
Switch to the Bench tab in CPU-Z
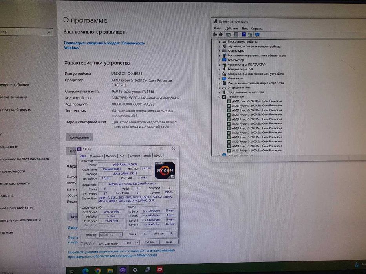point(147,155)
